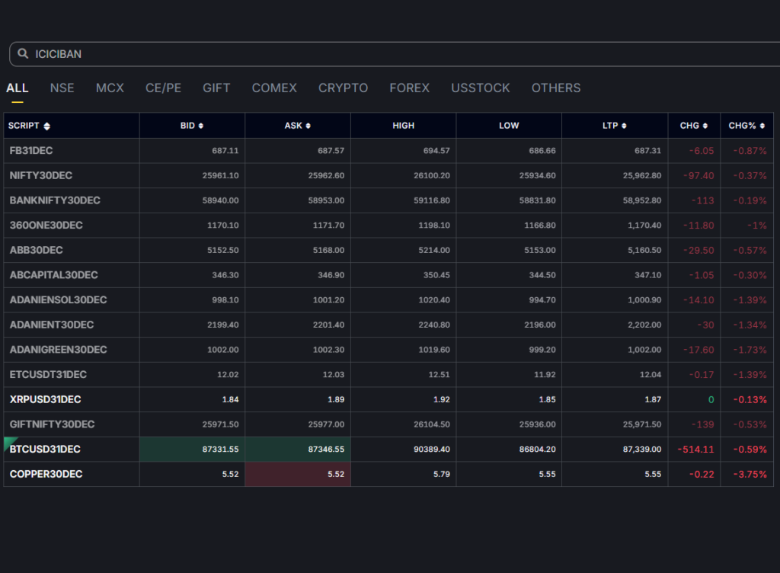
Task: Select the FOREX tab
Action: (x=409, y=88)
